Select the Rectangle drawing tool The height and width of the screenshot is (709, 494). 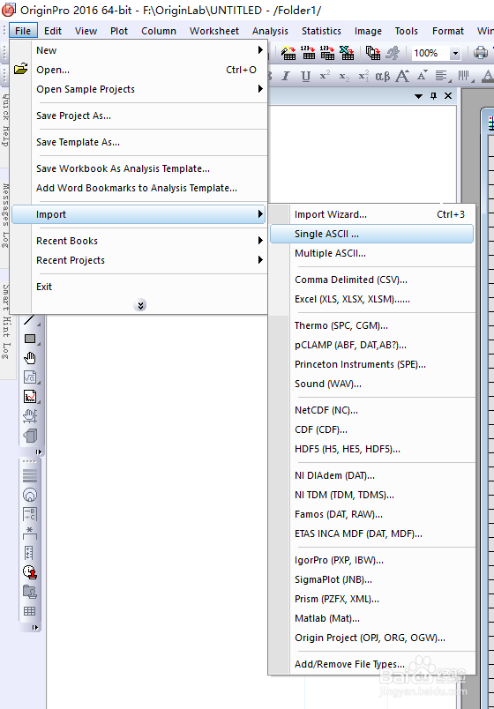[x=30, y=339]
